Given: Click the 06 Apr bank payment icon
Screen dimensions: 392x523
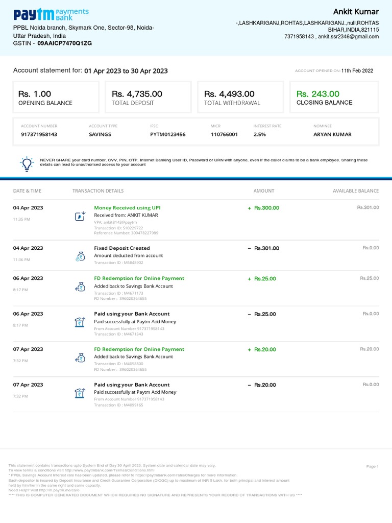Looking at the screenshot, I should [80, 322].
